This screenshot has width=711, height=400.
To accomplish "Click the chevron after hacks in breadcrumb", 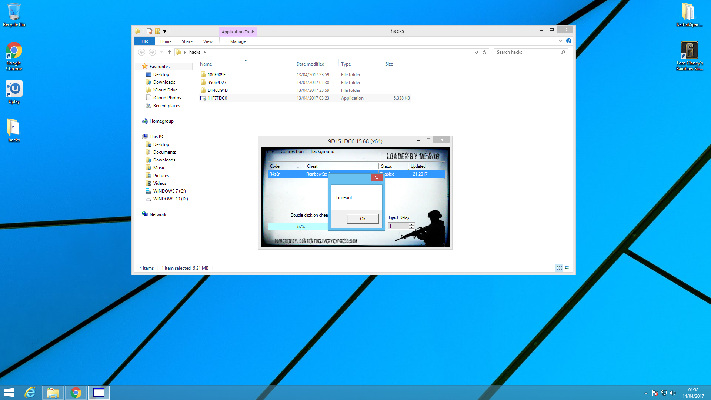I will (x=205, y=52).
